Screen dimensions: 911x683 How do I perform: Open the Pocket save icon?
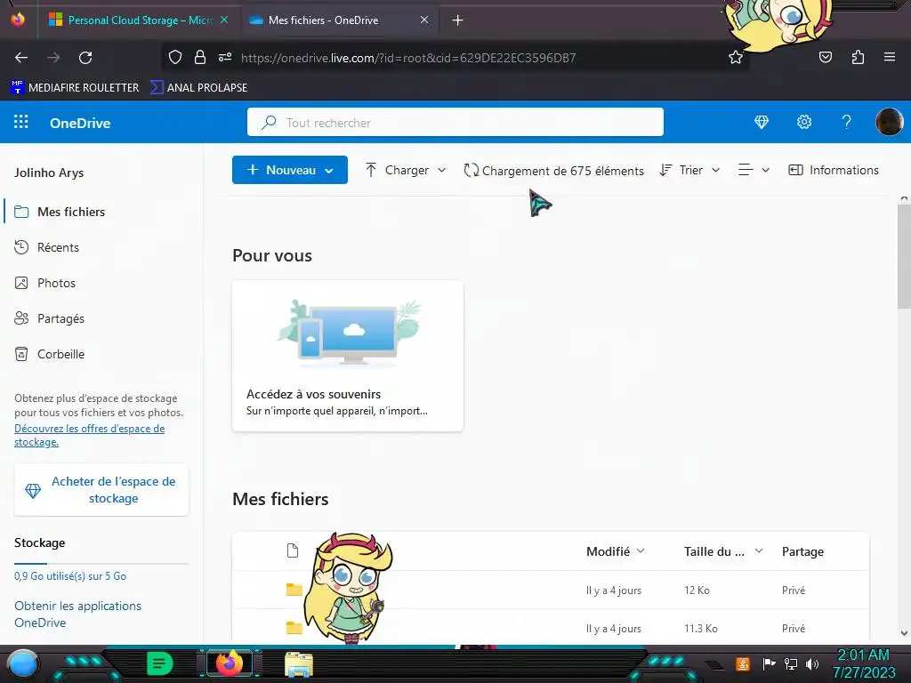tap(825, 57)
